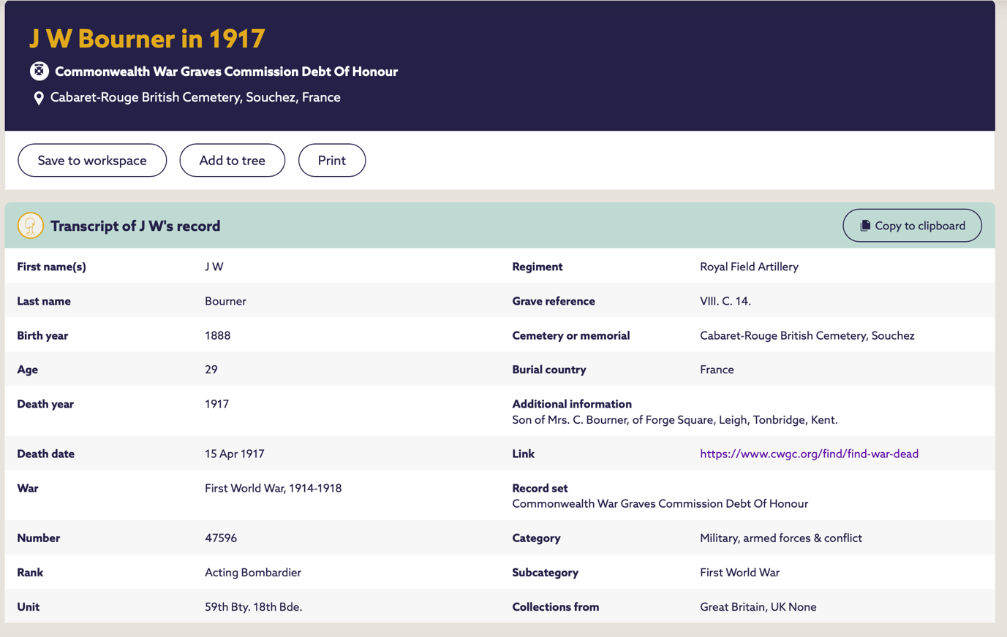Click 'Commonwealth War Graves Commission Debt Of Honour' header text

[227, 72]
